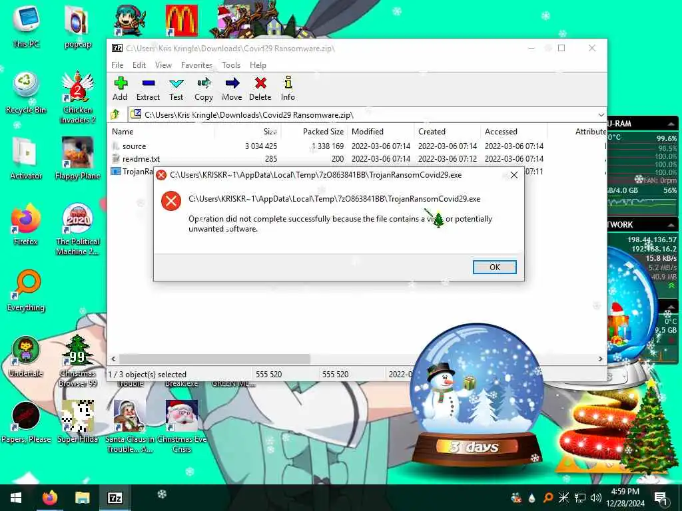Click the horizontal scrollbar thumb
Image resolution: width=682 pixels, height=511 pixels.
click(214, 359)
